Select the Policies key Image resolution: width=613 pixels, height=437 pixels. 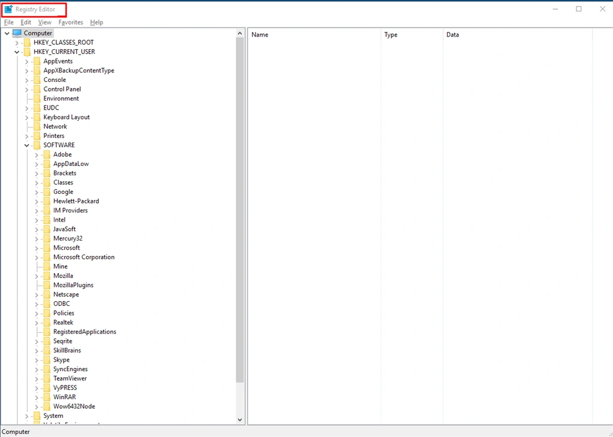(x=63, y=313)
